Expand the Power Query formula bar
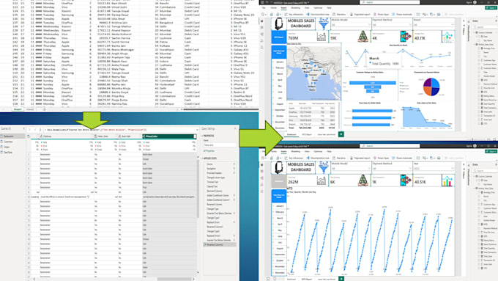The height and width of the screenshot is (281, 498). click(x=197, y=130)
